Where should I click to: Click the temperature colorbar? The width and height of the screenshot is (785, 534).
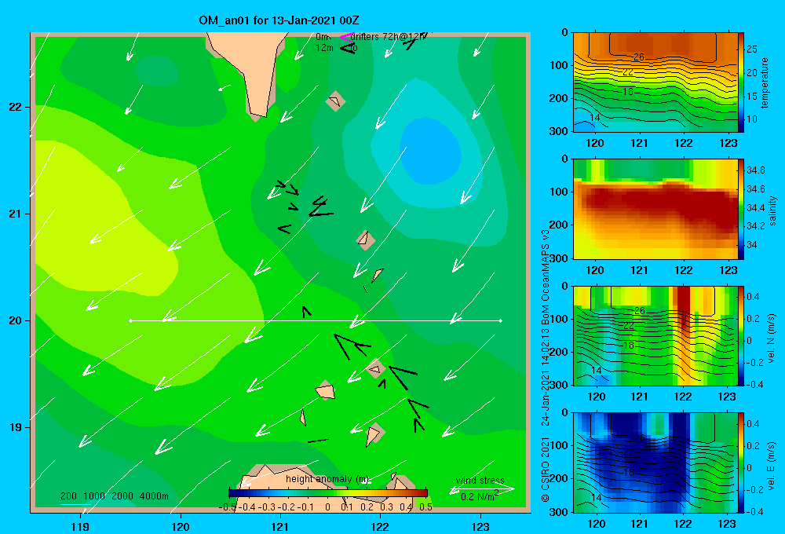[741, 82]
